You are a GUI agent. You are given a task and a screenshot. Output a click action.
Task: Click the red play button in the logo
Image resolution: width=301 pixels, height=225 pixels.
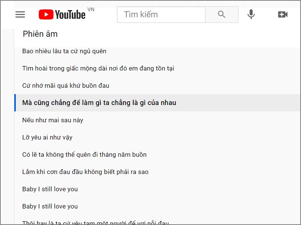(46, 15)
